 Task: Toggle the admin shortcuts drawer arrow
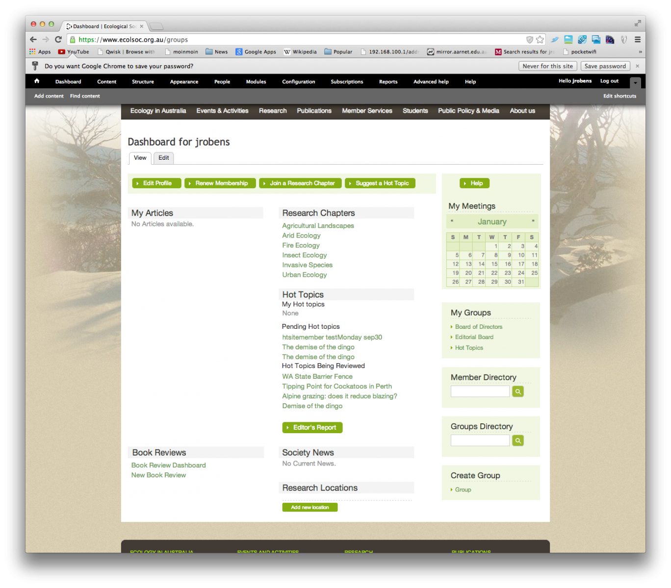(x=635, y=83)
